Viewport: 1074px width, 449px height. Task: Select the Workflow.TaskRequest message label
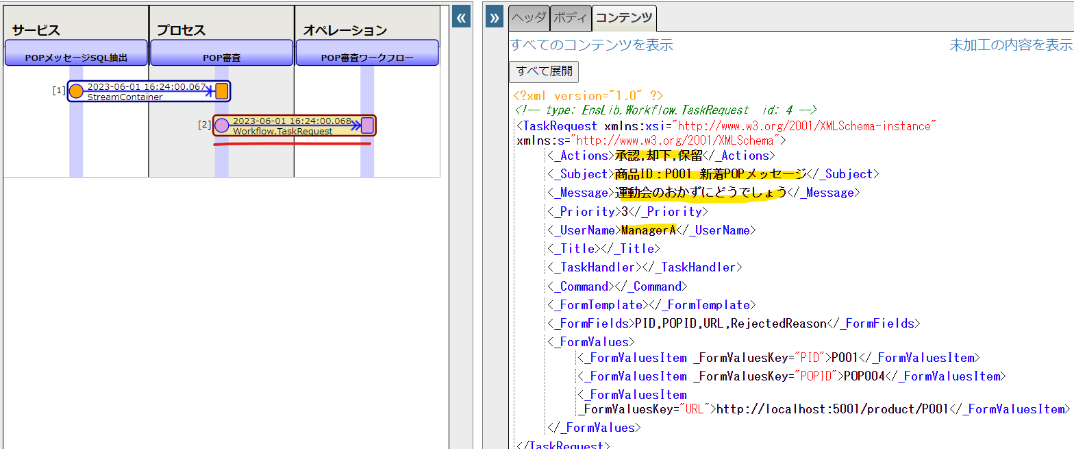click(x=282, y=131)
